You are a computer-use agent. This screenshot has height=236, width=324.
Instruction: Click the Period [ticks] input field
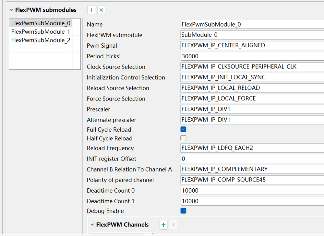coord(251,56)
